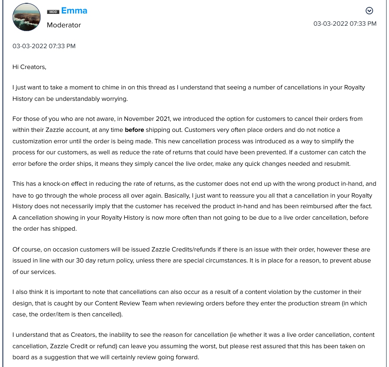389x367 pixels.
Task: Click the bold word 'before'
Action: 134,130
